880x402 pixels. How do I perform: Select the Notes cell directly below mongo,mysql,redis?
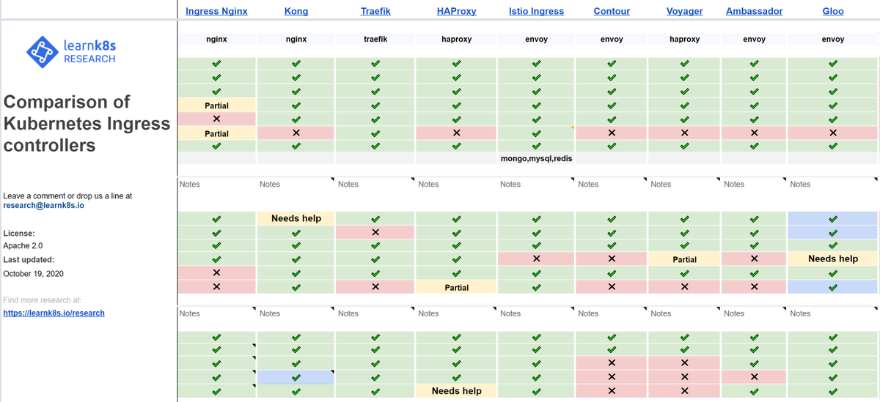(x=536, y=185)
